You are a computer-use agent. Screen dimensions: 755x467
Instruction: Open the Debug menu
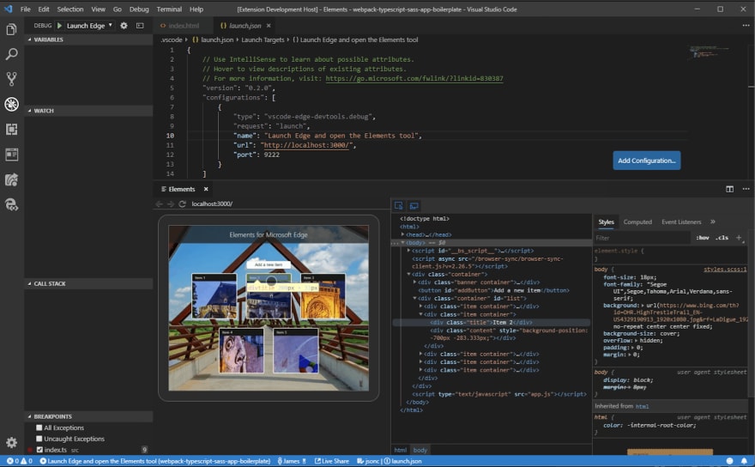click(x=139, y=9)
